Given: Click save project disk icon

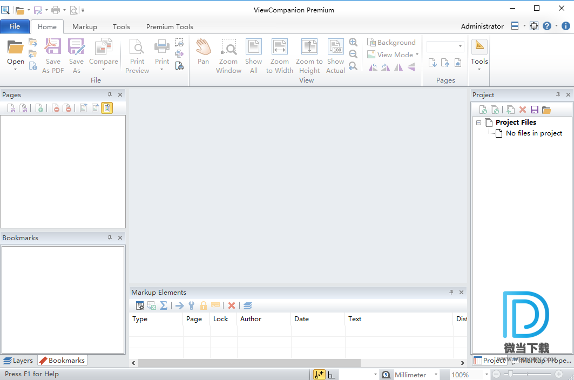Looking at the screenshot, I should [x=535, y=110].
